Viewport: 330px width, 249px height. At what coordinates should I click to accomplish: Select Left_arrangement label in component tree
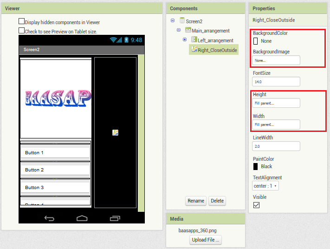tap(215, 40)
